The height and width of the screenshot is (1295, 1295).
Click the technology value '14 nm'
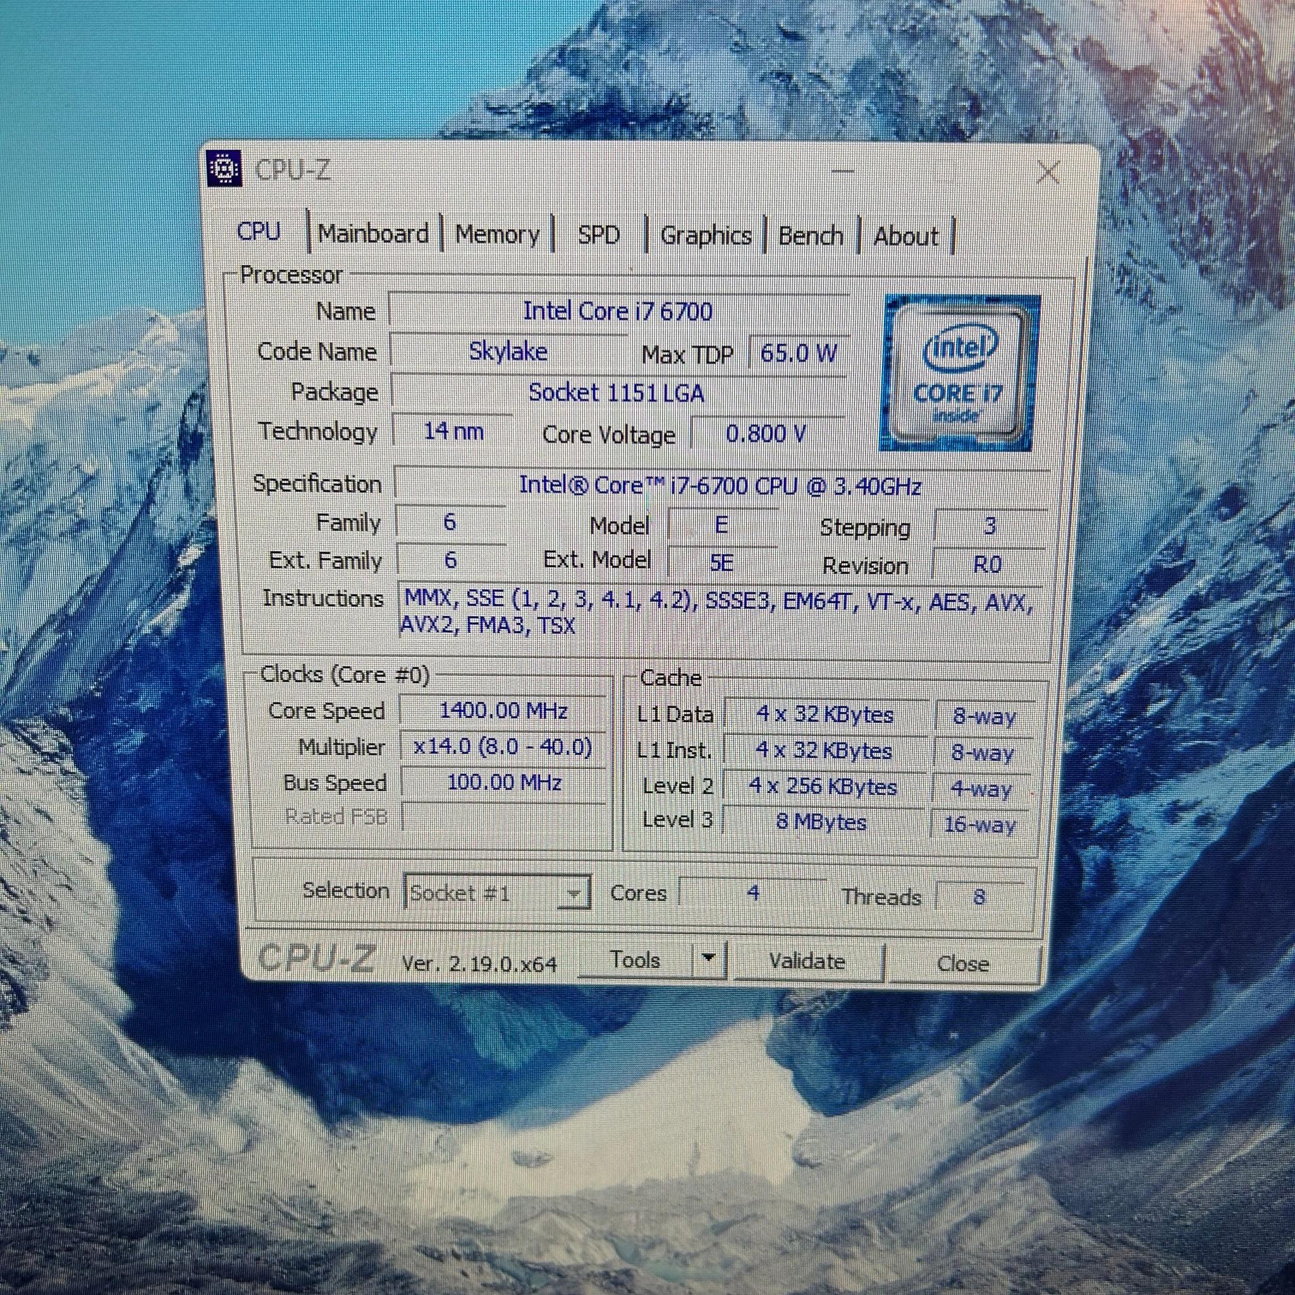[x=453, y=431]
